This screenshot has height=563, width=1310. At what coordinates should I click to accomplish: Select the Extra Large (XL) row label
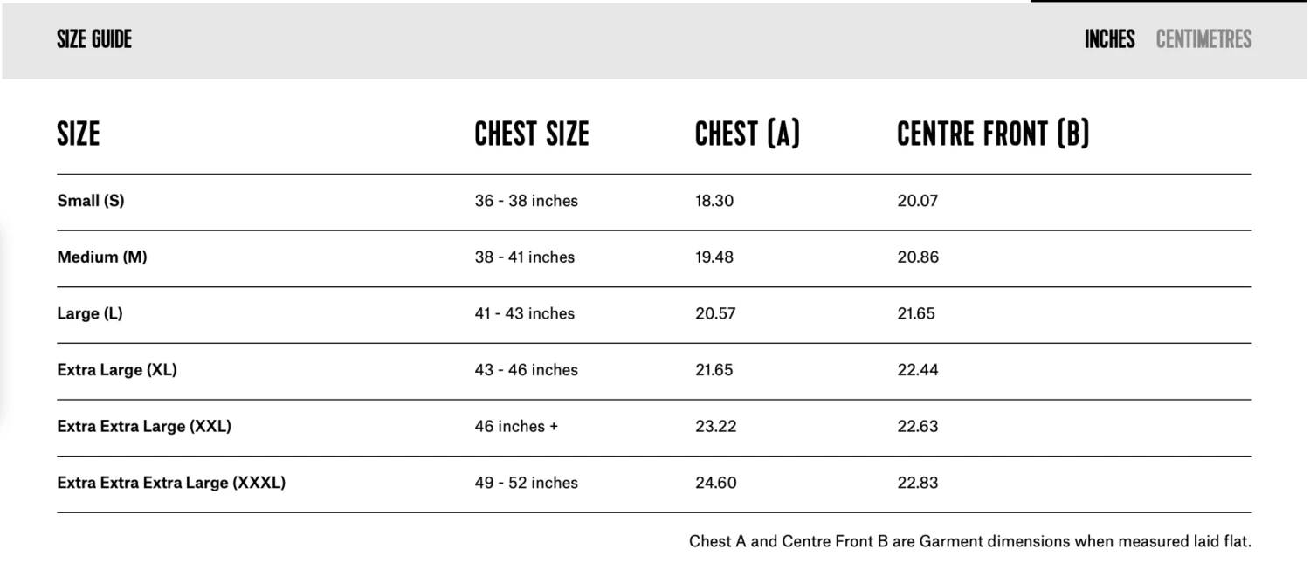tap(117, 370)
